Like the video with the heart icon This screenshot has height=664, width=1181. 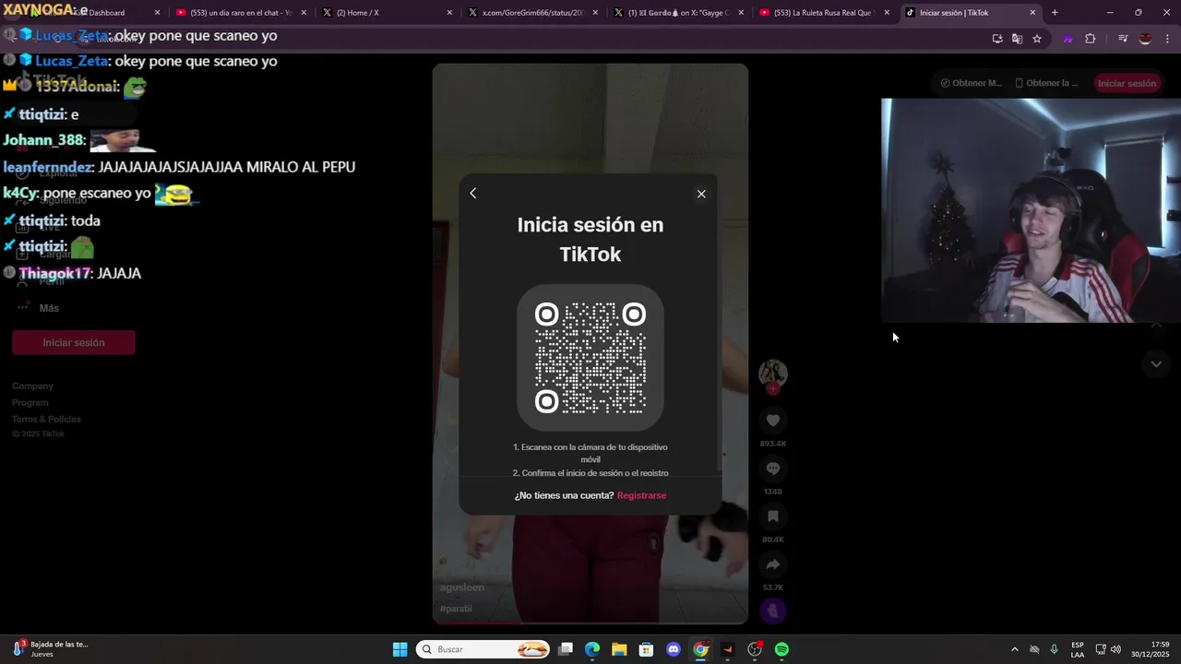(x=773, y=421)
